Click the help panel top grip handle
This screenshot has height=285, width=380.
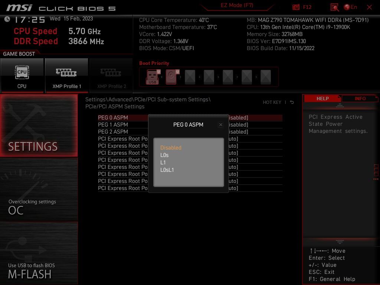coord(340,105)
